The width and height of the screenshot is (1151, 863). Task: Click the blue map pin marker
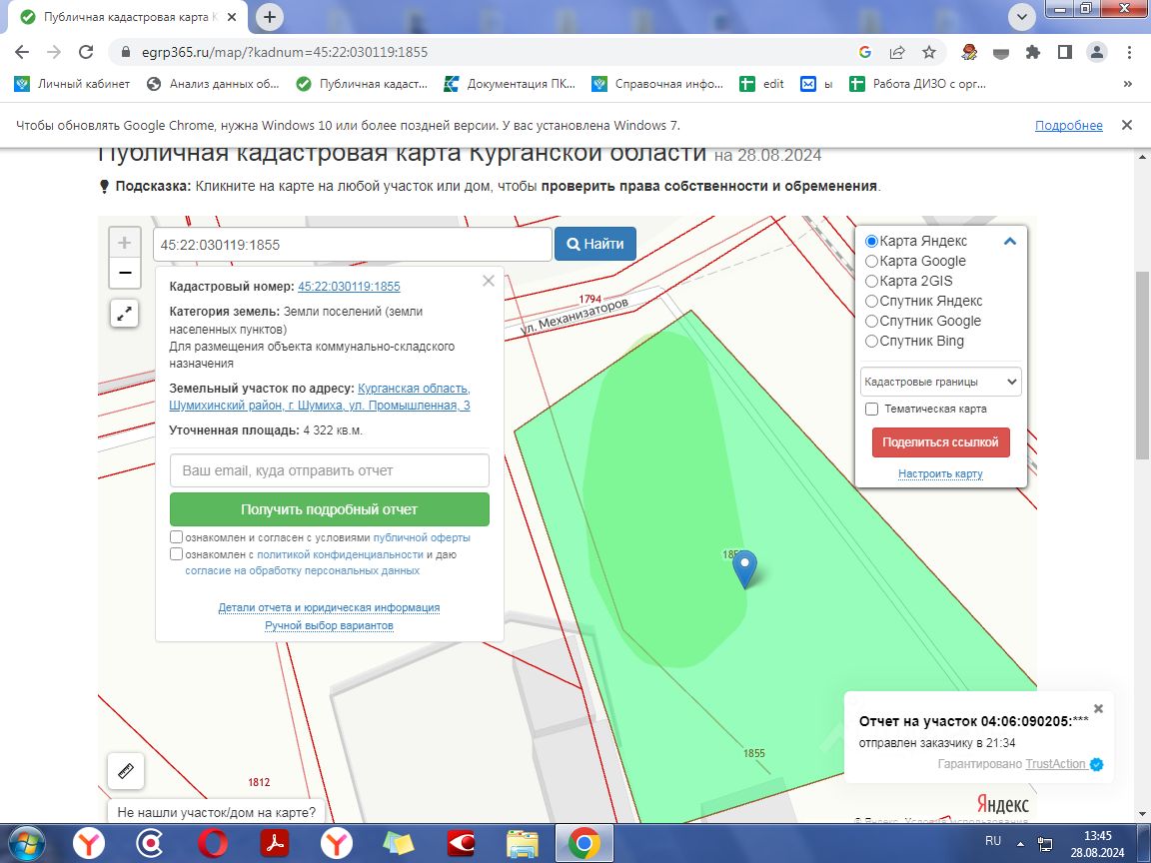pyautogui.click(x=745, y=568)
